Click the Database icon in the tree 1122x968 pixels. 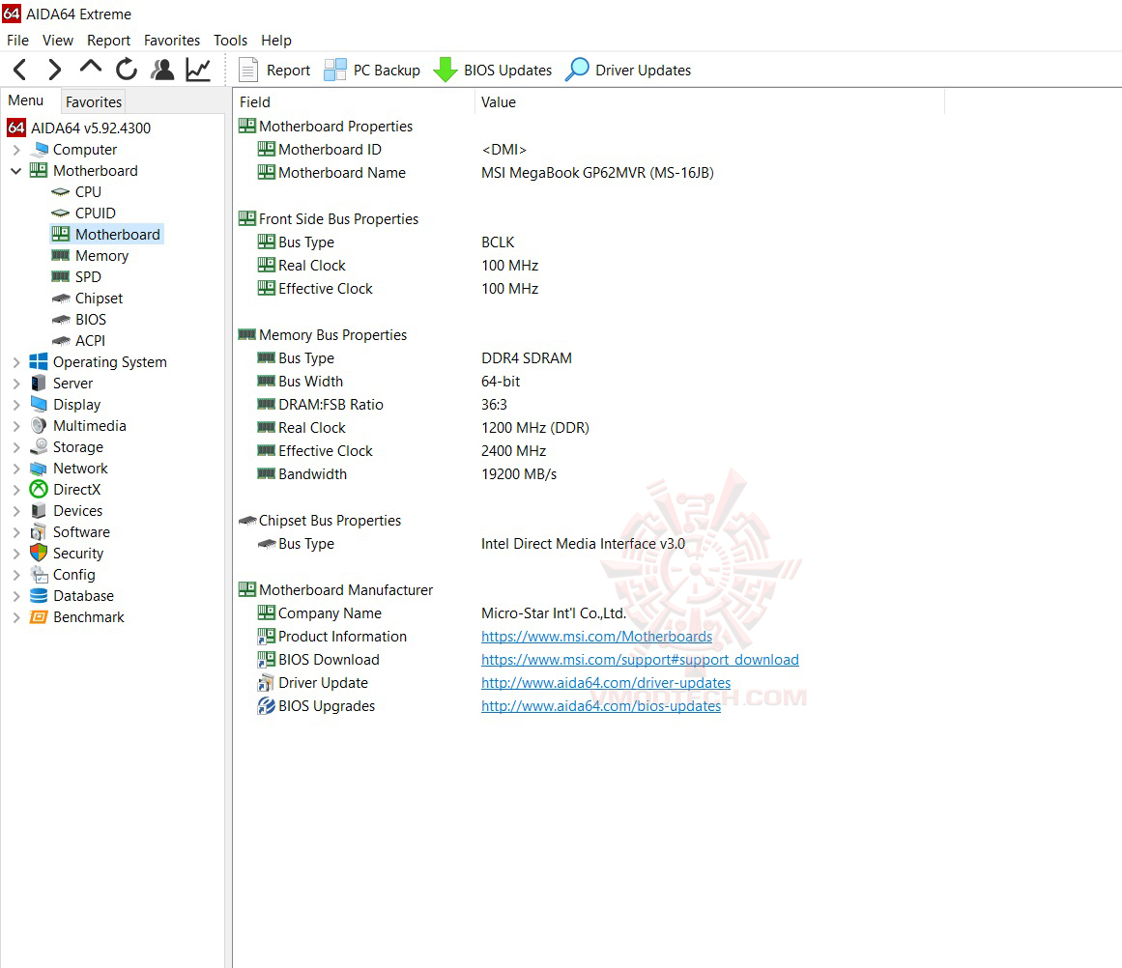tap(39, 596)
